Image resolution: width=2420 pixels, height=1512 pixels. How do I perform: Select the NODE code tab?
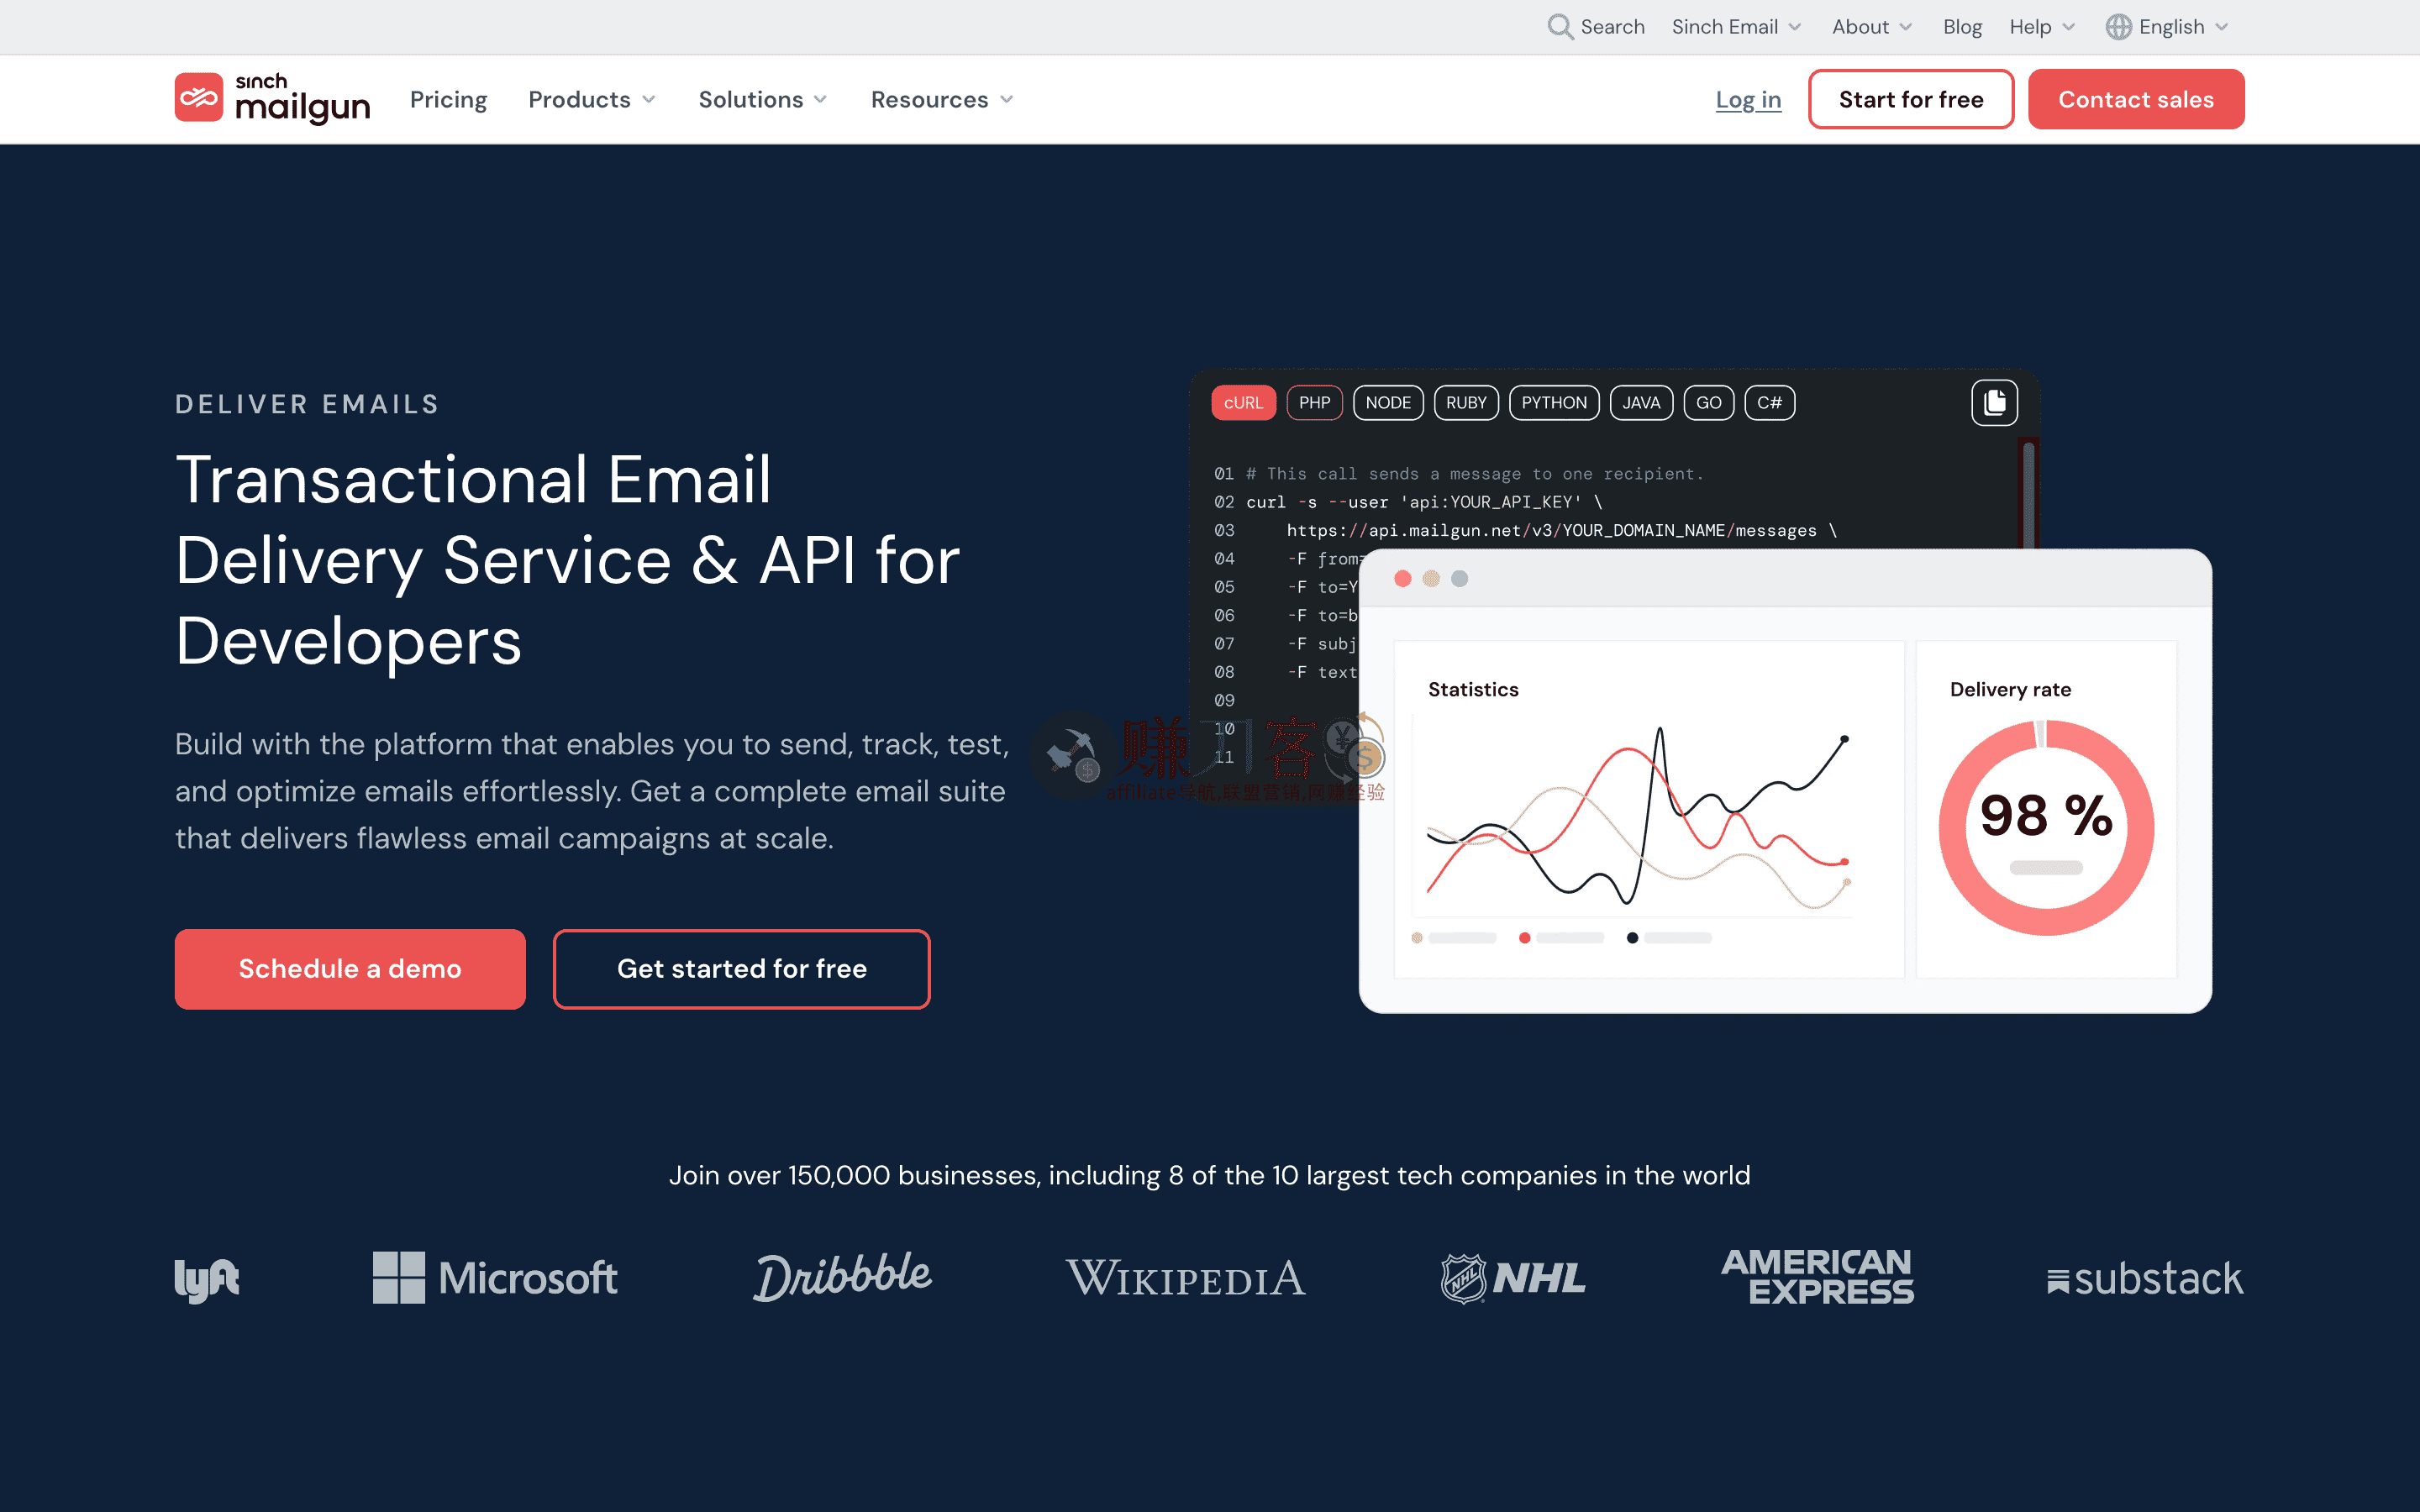click(x=1387, y=403)
